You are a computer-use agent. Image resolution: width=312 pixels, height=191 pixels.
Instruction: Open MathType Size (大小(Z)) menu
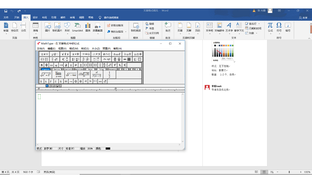click(x=96, y=48)
